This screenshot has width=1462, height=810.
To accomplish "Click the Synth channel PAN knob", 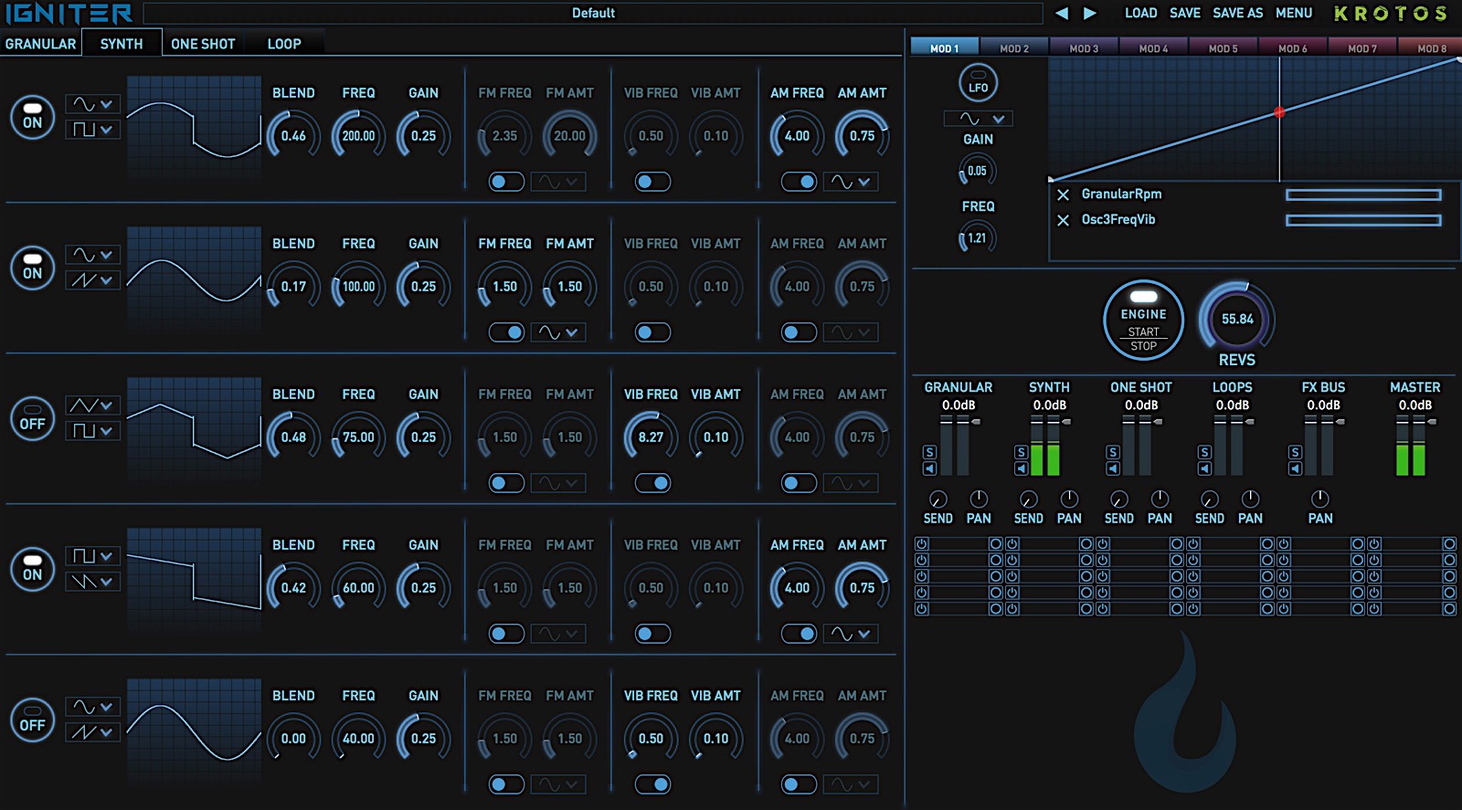I will [x=1069, y=499].
